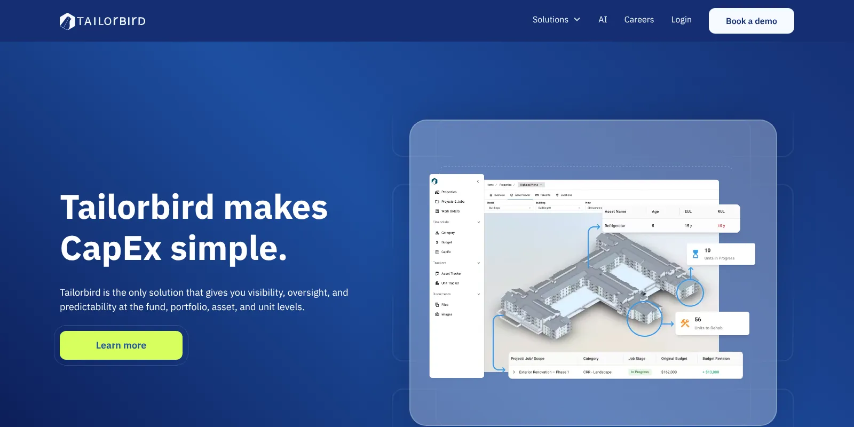Click the "Units in Progress" label
854x427 pixels.
point(719,258)
